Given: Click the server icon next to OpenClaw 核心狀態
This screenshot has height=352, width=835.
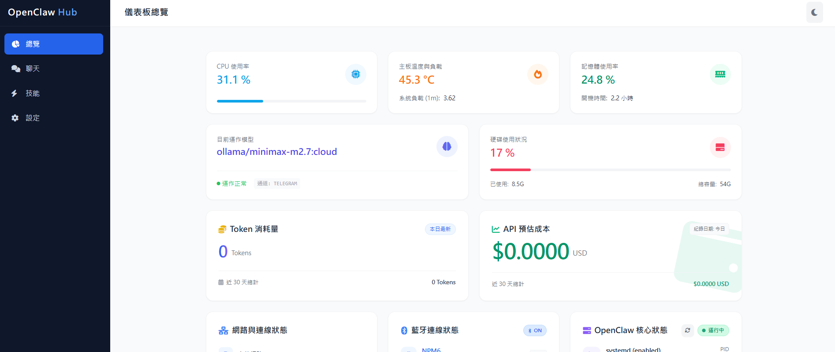Looking at the screenshot, I should 587,330.
